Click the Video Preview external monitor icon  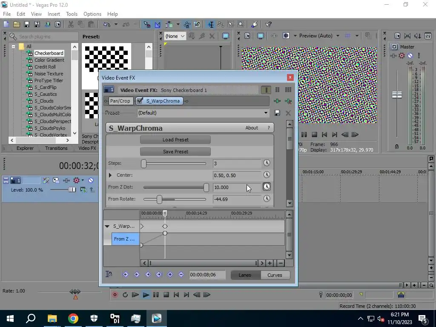click(x=260, y=36)
